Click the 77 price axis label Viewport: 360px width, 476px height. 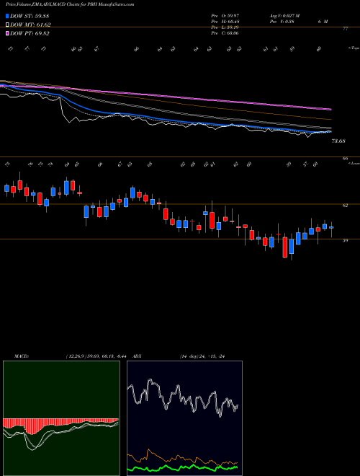coord(346,29)
